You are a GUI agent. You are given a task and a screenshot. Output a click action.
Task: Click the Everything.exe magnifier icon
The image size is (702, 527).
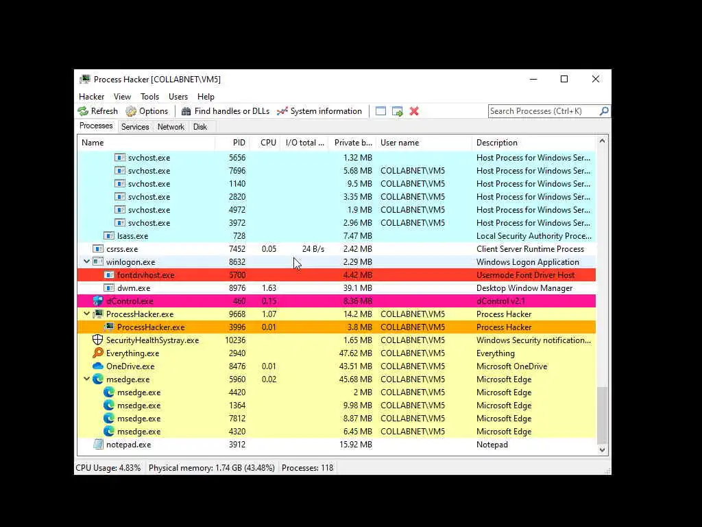[x=97, y=353]
